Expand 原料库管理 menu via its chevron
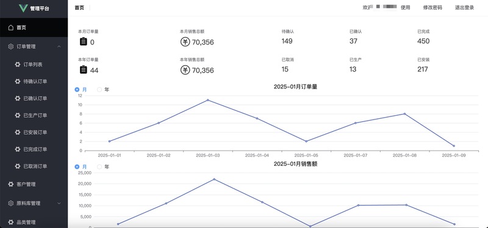 59,203
